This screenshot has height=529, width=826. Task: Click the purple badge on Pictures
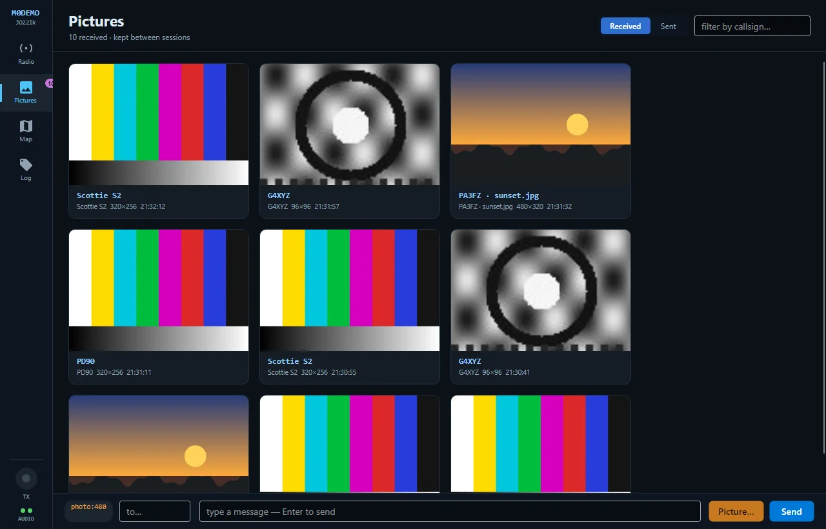[x=49, y=83]
